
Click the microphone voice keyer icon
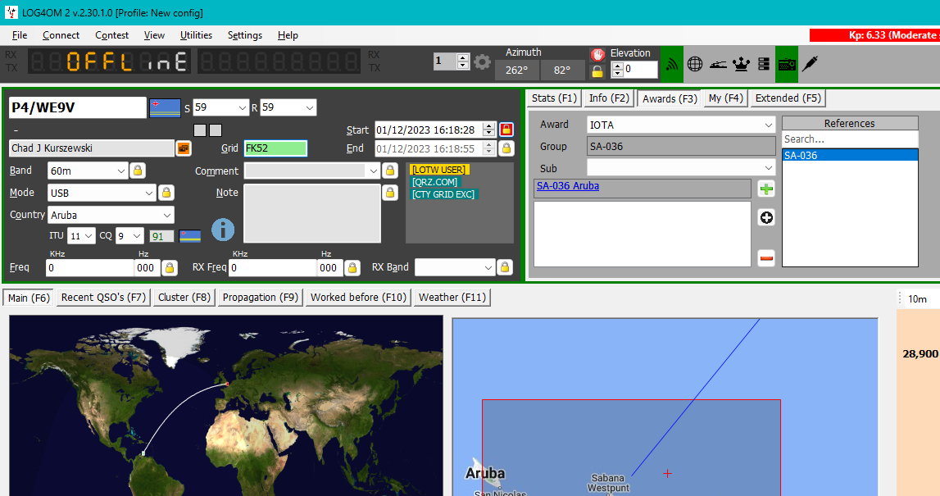click(810, 64)
